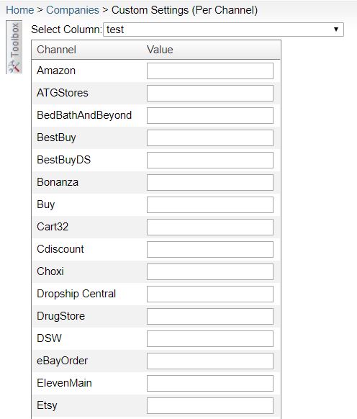This screenshot has height=419, width=357.
Task: Click the Bonanza value field
Action: click(x=210, y=183)
